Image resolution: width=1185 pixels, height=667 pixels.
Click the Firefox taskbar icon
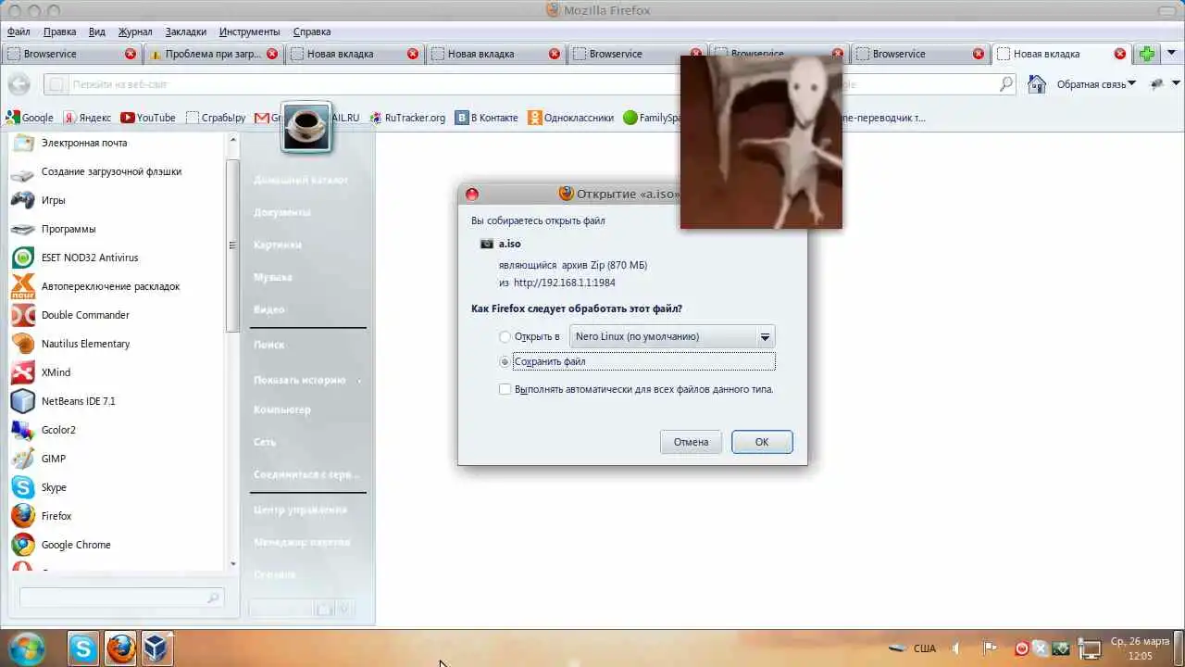click(x=120, y=649)
